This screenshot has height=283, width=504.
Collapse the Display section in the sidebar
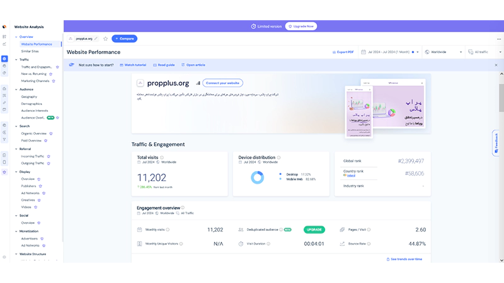tap(16, 172)
